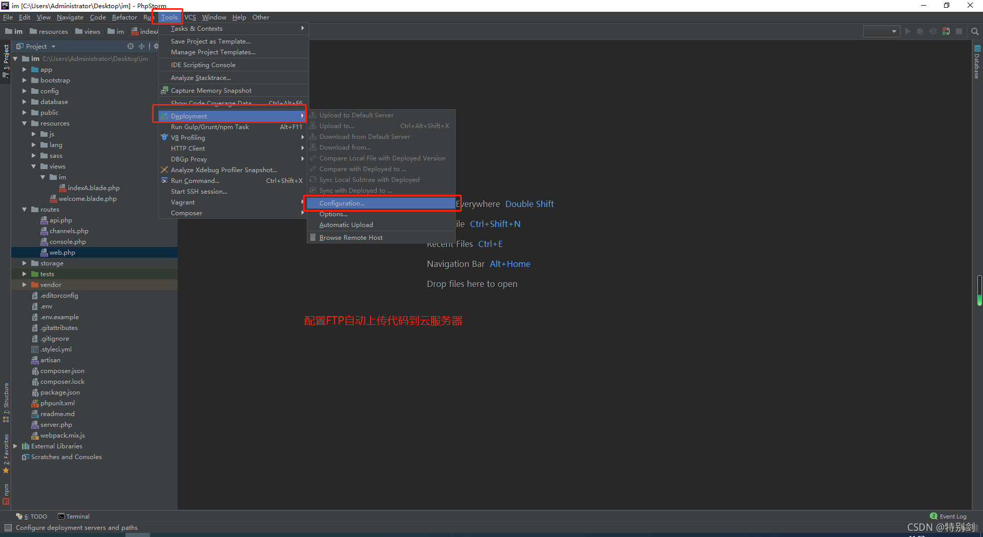983x537 pixels.
Task: Click Analyze Xdebug Profiler Snapshot item
Action: coord(233,170)
